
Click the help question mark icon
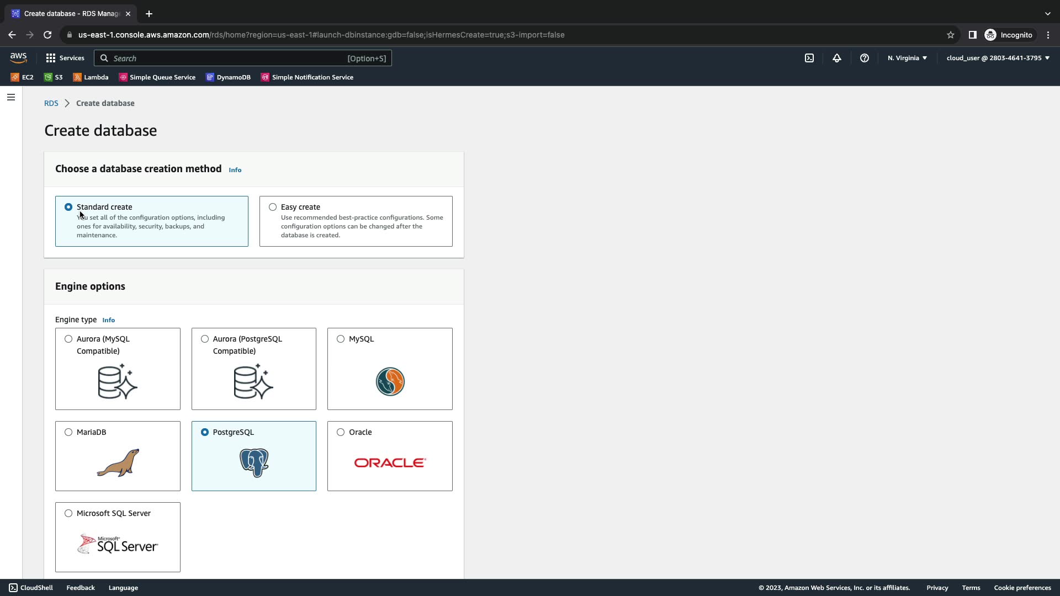point(865,58)
